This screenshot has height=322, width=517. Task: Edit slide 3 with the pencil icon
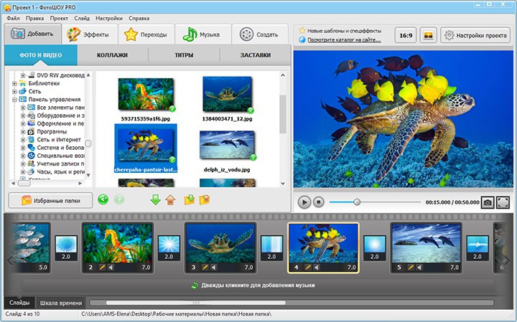pos(205,267)
